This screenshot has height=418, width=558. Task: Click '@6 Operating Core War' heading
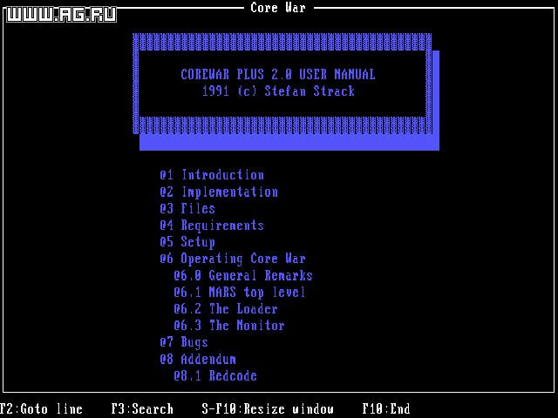[x=233, y=259]
